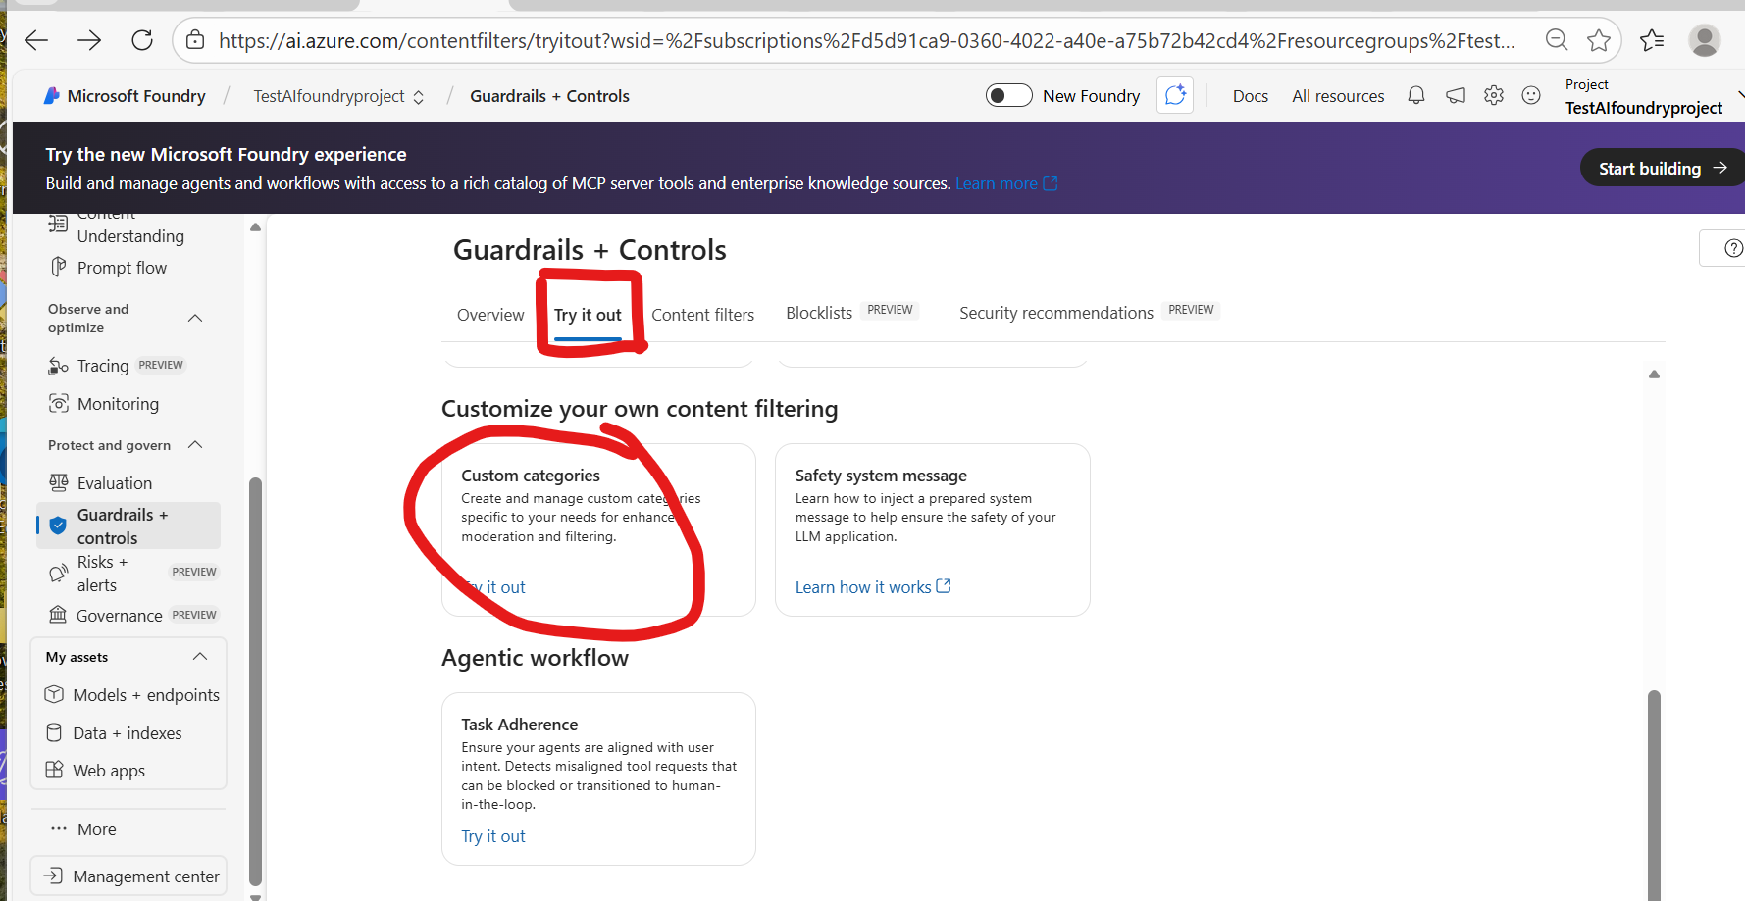The height and width of the screenshot is (901, 1745).
Task: Collapse the Protect and govern section
Action: (x=195, y=444)
